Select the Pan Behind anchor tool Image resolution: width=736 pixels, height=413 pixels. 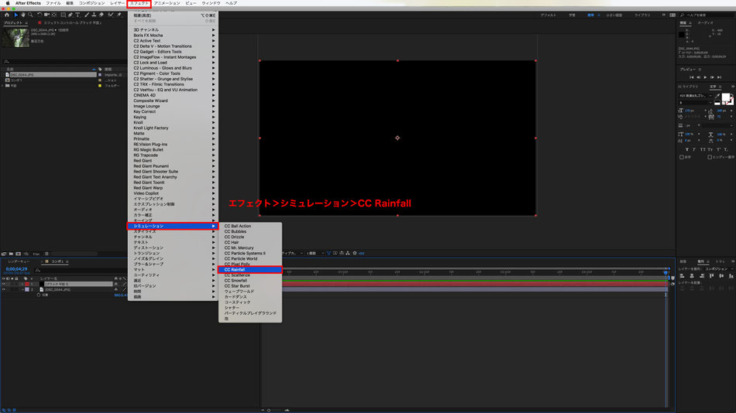pyautogui.click(x=54, y=15)
